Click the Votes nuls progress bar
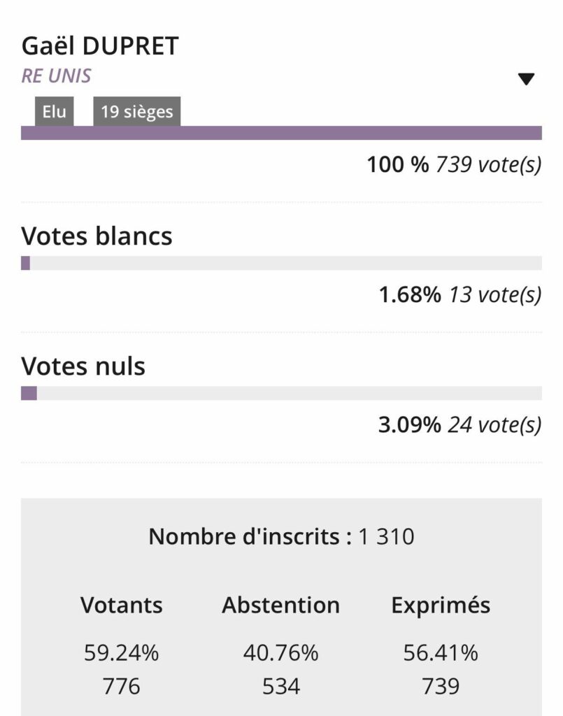The image size is (563, 716). pos(281,394)
